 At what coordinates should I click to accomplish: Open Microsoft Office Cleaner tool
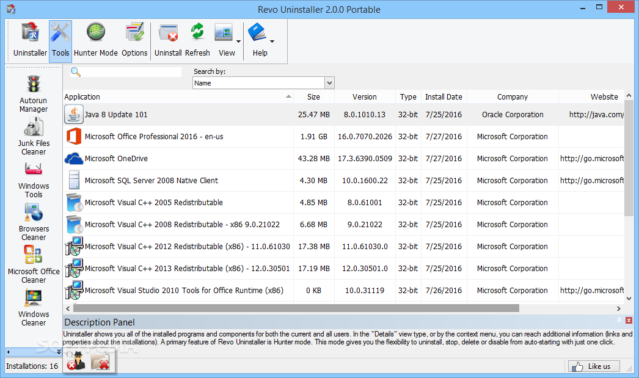[x=34, y=265]
